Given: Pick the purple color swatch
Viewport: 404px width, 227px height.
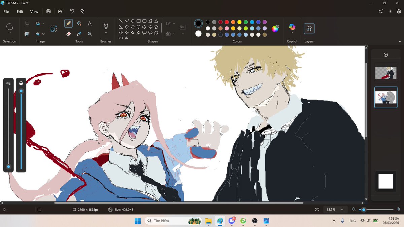Looking at the screenshot, I should click(x=265, y=22).
